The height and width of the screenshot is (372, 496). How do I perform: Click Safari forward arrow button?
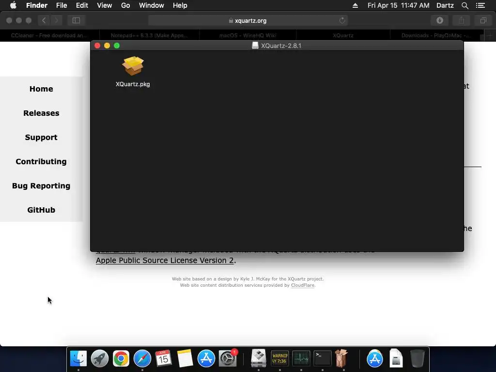point(57,20)
